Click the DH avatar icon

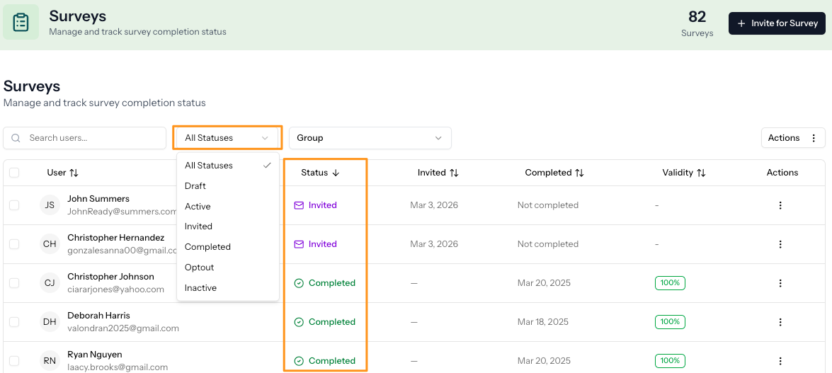pos(50,322)
